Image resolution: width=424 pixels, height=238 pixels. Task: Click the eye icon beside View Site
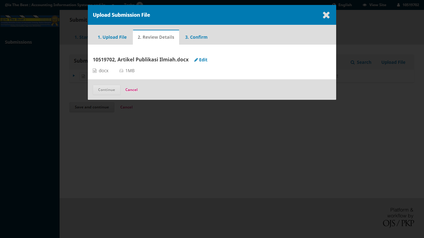tap(365, 5)
